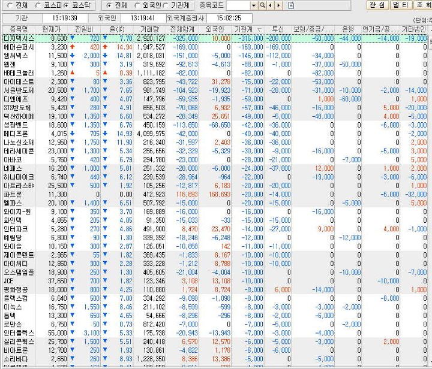Sort by 전체합계 column header

pyautogui.click(x=182, y=29)
